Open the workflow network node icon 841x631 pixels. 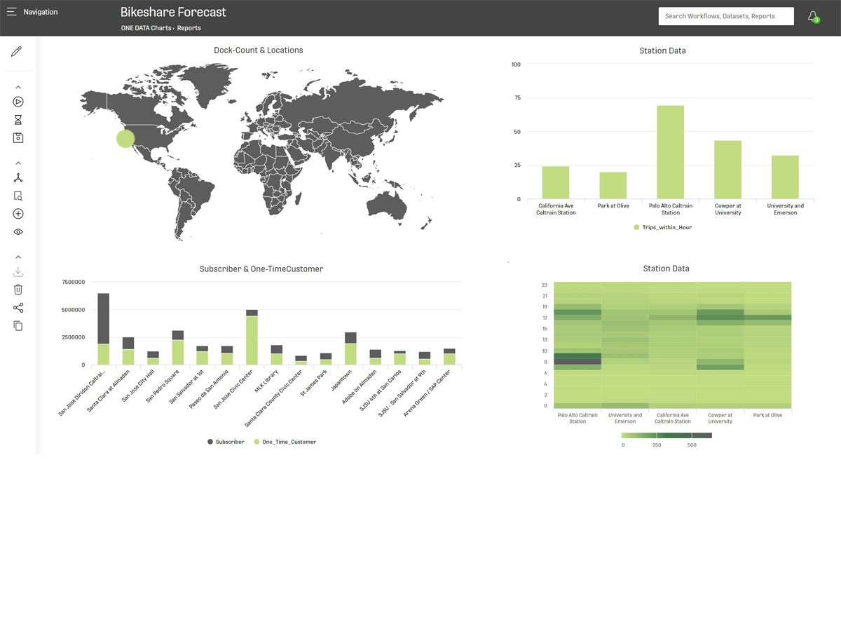(18, 178)
